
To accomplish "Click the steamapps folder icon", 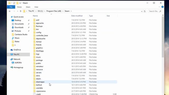I will (34, 82).
